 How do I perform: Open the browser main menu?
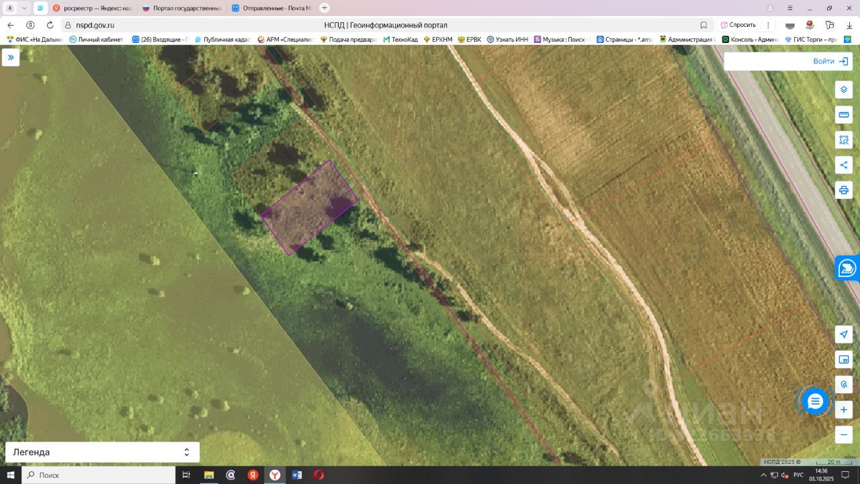click(789, 8)
